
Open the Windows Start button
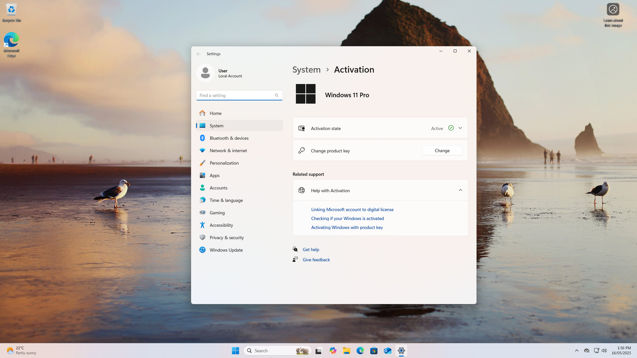click(x=235, y=350)
